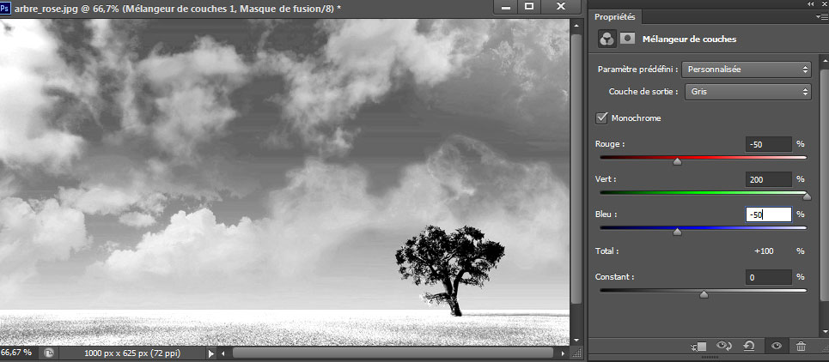Open the Propriétés panel options menu
This screenshot has width=829, height=362.
(x=820, y=17)
